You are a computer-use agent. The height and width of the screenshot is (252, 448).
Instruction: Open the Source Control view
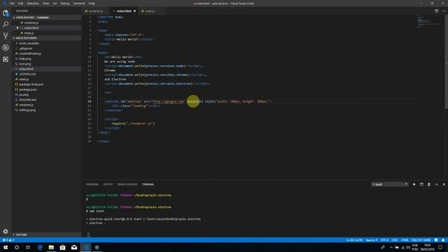(6, 36)
